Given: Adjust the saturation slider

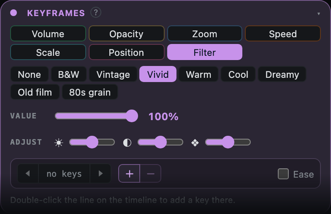Looking at the screenshot, I should click(x=228, y=142).
